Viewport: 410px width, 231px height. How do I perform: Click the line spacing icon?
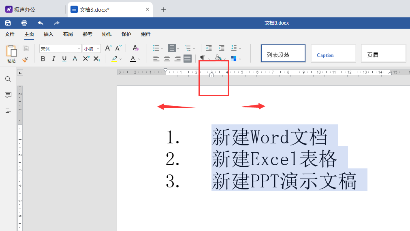coord(234,48)
